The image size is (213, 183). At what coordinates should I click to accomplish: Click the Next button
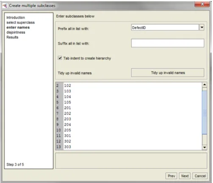tap(185, 176)
